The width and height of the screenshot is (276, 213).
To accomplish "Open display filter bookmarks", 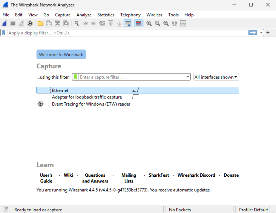I will [4, 33].
